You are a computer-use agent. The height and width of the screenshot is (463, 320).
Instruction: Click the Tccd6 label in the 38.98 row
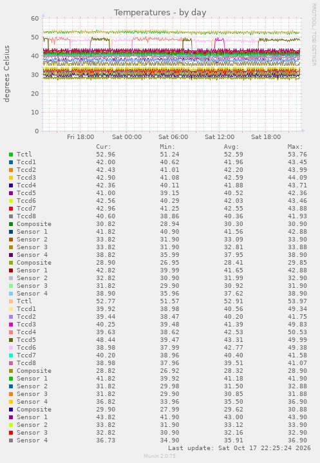point(26,348)
